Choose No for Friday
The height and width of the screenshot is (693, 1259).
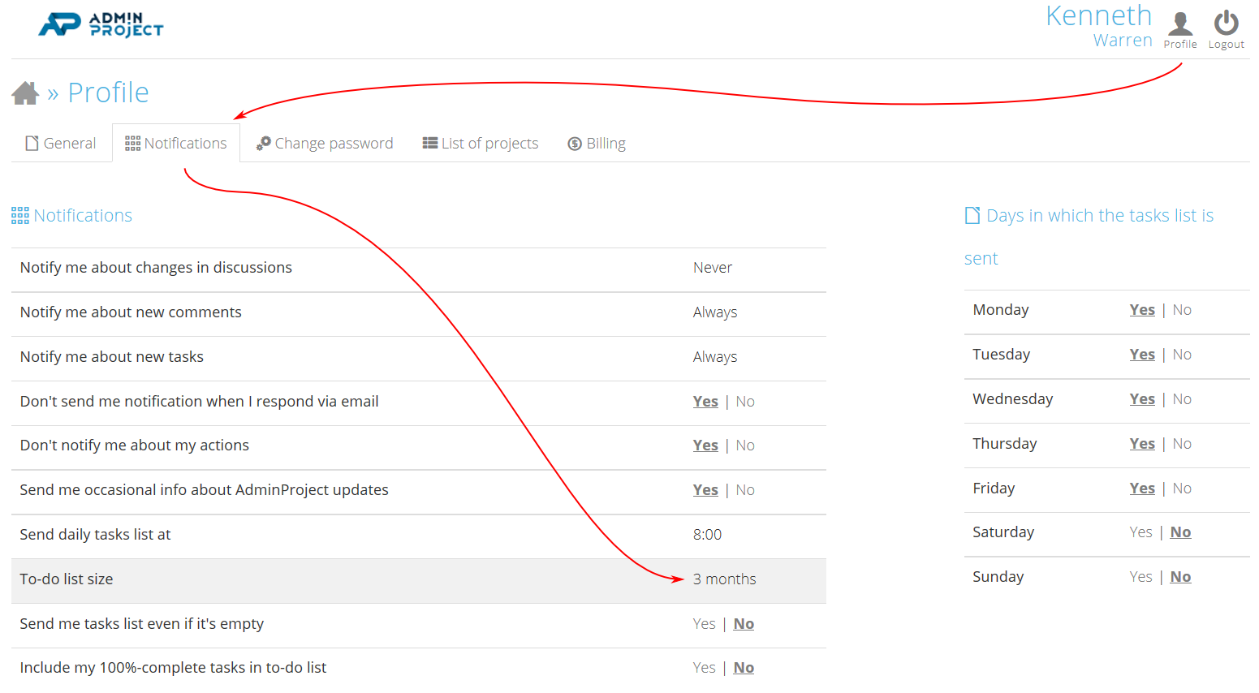(x=1182, y=489)
